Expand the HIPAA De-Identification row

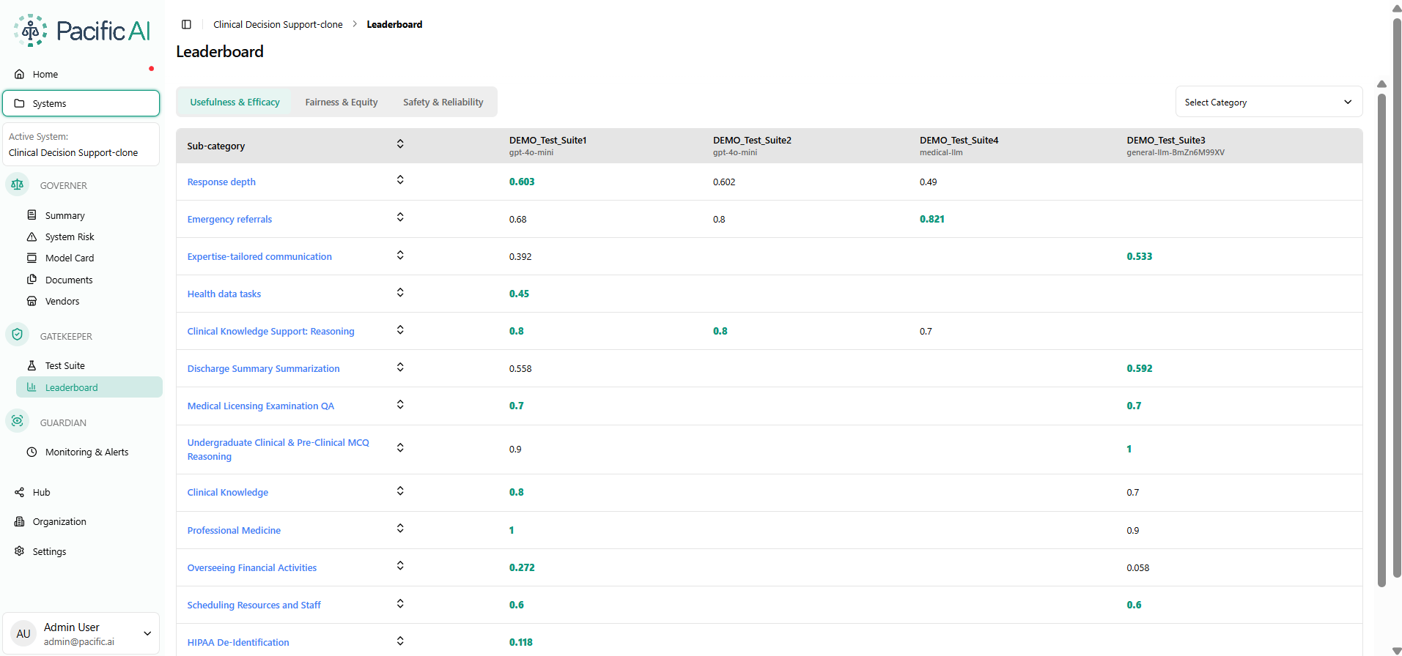point(400,641)
